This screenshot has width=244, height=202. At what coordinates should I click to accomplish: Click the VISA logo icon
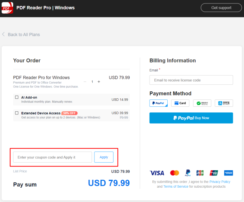[157, 173]
